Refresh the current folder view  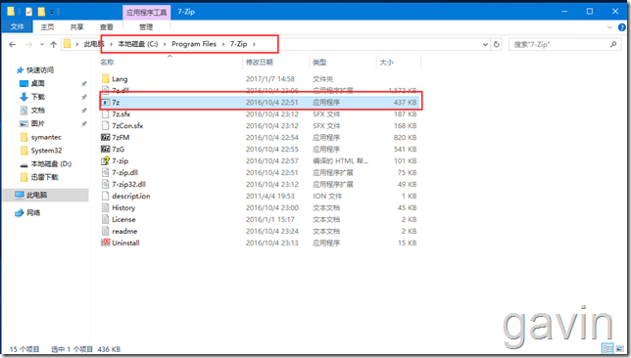[497, 44]
